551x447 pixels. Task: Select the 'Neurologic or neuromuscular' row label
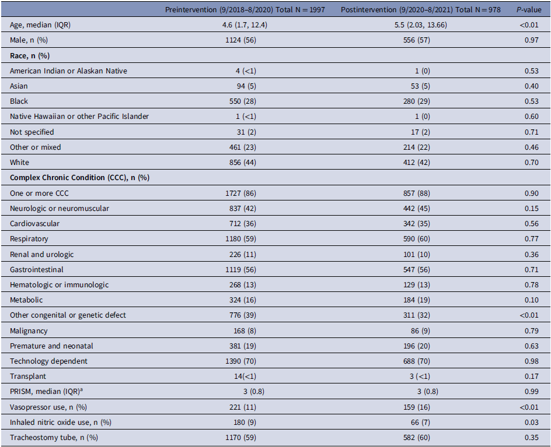point(59,208)
